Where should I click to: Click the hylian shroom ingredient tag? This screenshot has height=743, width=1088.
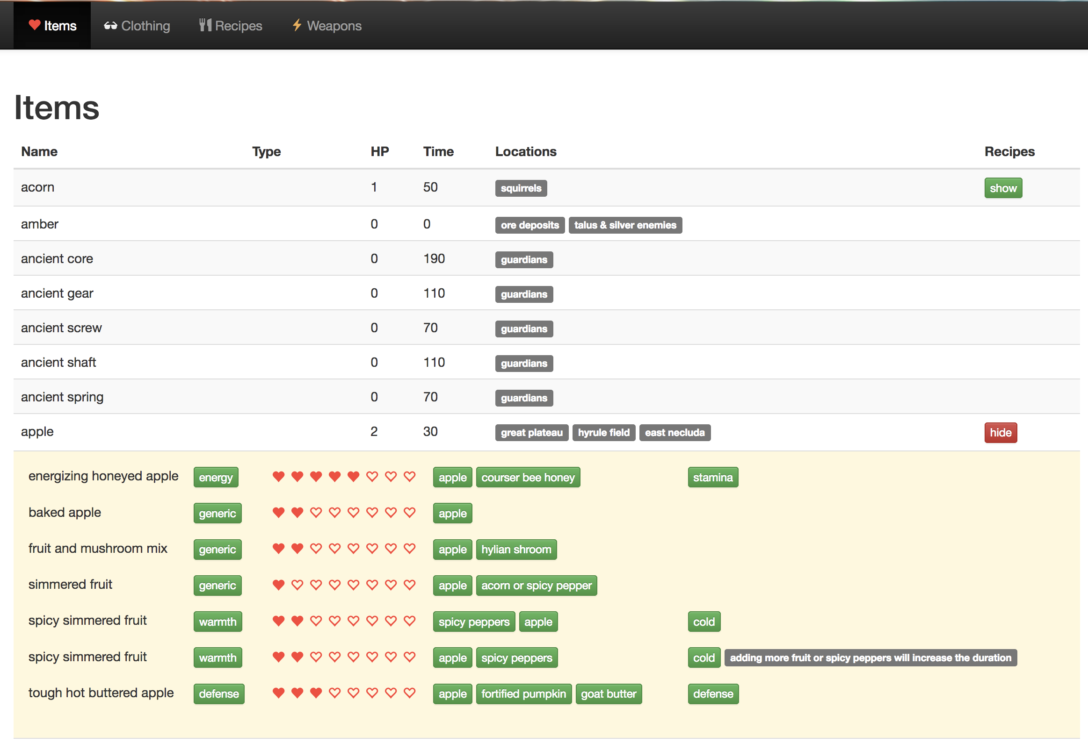click(x=516, y=550)
